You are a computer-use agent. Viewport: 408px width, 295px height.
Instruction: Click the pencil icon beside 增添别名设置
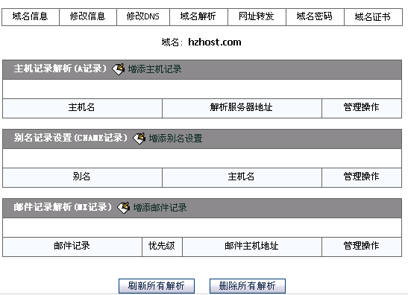click(139, 139)
